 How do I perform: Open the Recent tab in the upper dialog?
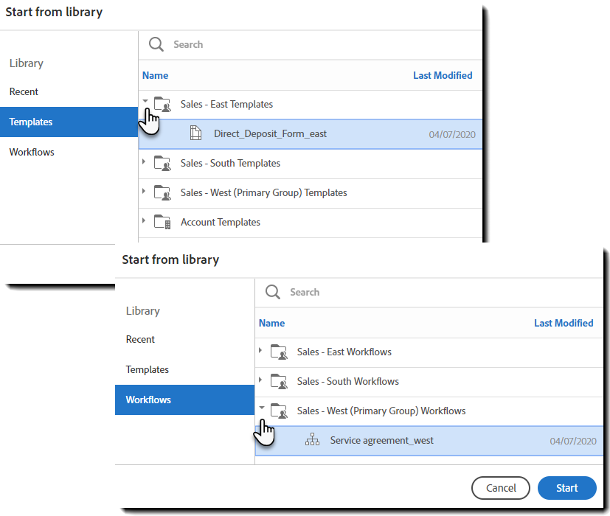(24, 91)
